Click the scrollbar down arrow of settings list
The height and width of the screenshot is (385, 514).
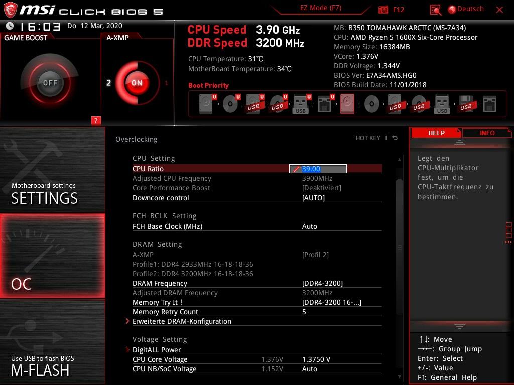click(399, 377)
